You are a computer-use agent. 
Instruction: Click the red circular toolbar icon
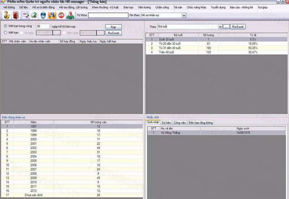coord(61,15)
